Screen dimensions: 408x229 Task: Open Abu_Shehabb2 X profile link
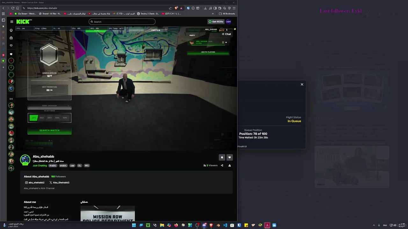(x=59, y=183)
